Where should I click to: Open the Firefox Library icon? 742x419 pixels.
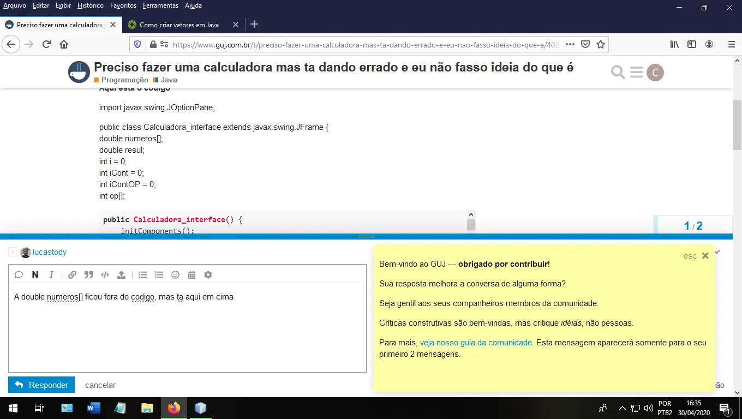[675, 45]
